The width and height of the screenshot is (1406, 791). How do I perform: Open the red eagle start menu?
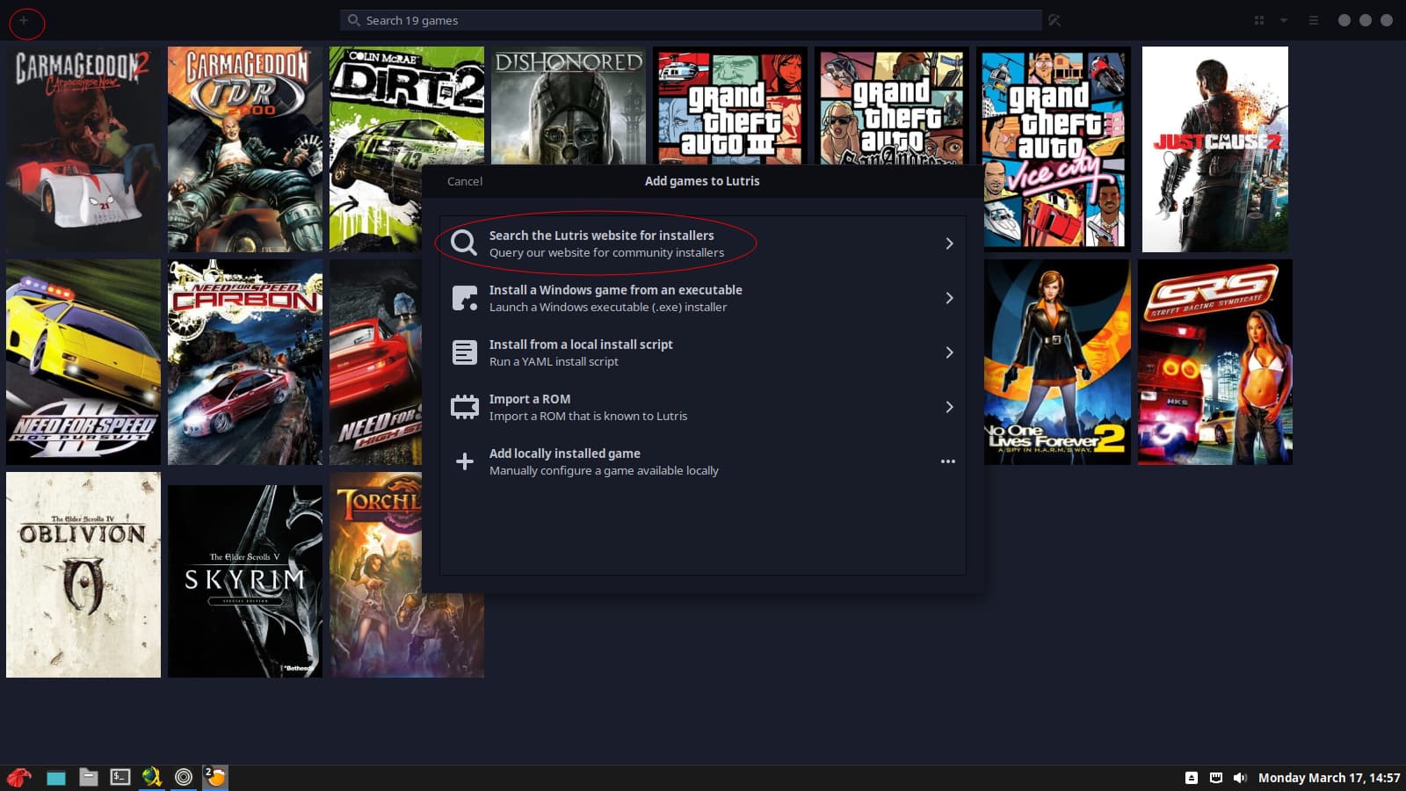click(19, 778)
